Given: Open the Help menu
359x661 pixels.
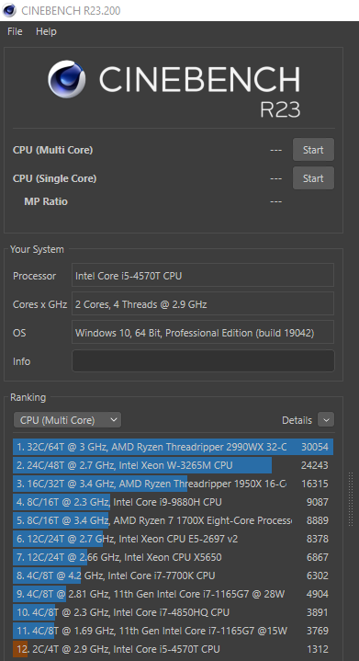Looking at the screenshot, I should [x=46, y=31].
